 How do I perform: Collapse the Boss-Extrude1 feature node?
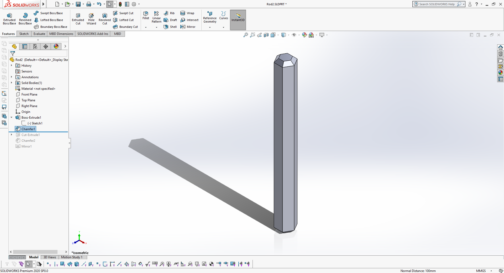(x=12, y=117)
